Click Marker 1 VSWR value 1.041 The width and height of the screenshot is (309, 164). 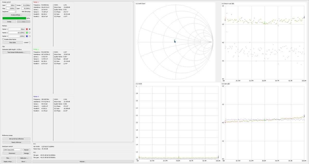click(x=65, y=5)
